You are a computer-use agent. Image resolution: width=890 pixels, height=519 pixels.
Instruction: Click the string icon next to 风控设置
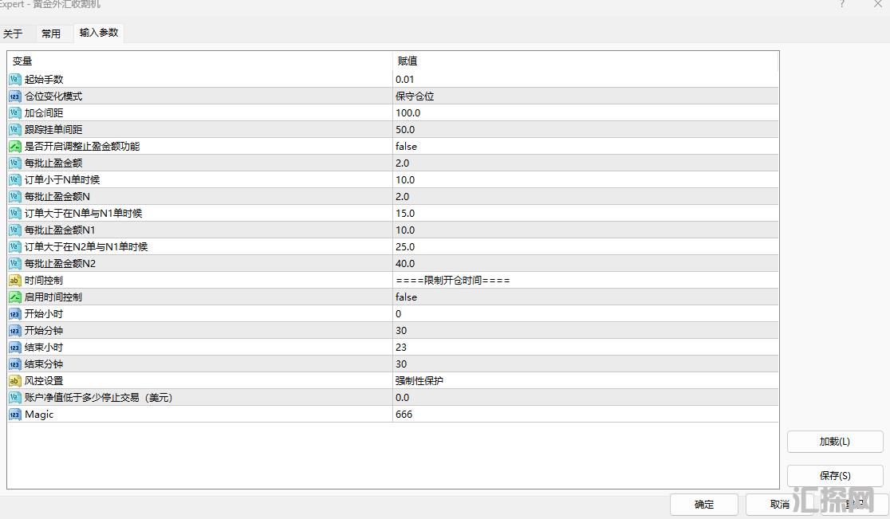coord(15,380)
